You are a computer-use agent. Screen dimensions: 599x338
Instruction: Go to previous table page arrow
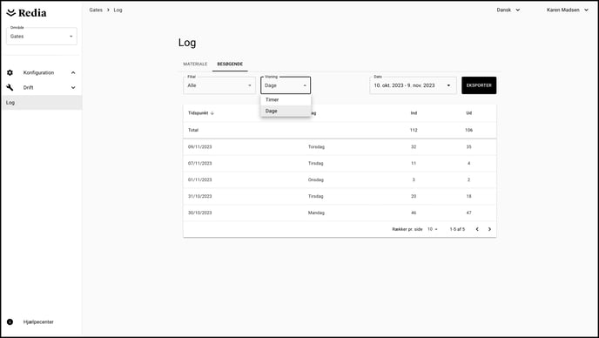coord(477,229)
